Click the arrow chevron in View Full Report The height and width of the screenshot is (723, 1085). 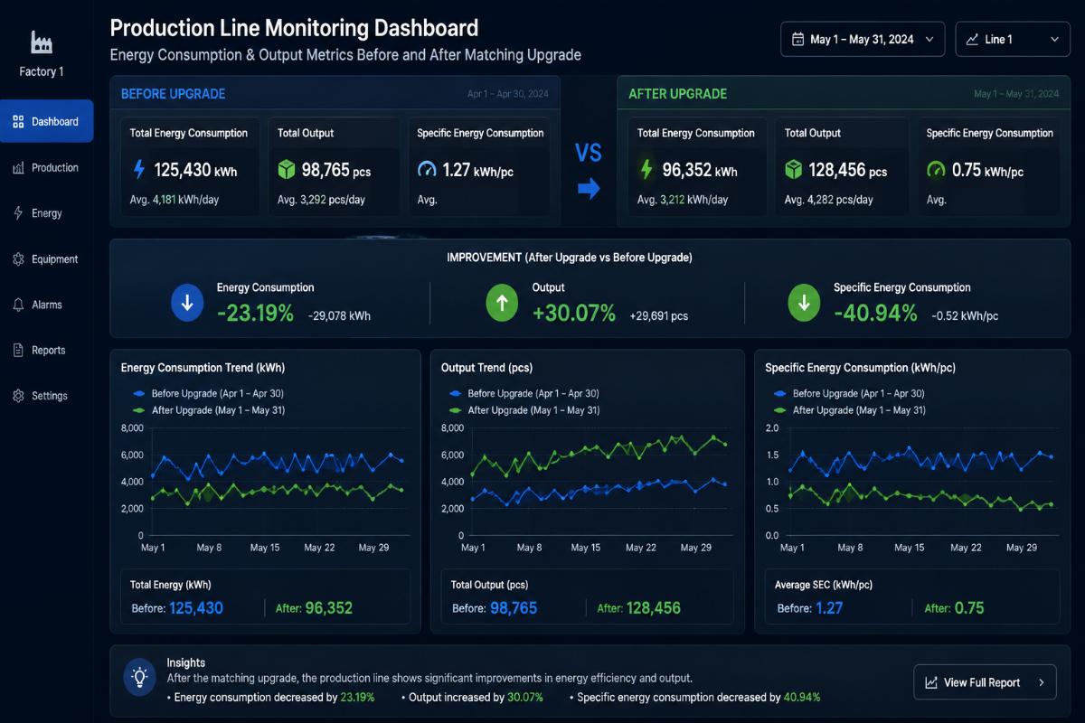click(1042, 682)
